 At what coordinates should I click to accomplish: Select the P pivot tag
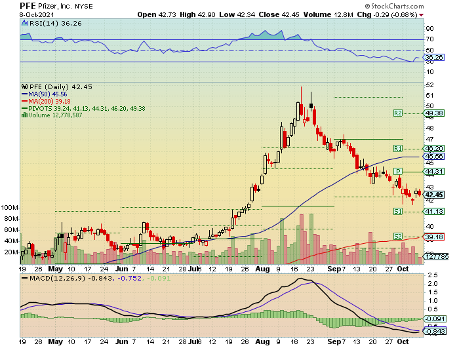pyautogui.click(x=398, y=171)
